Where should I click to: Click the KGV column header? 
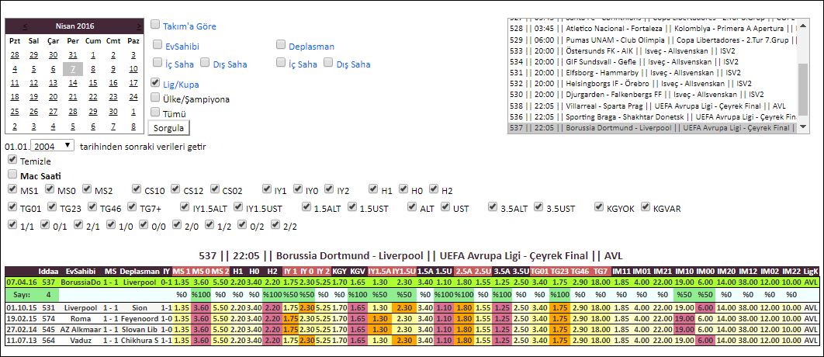click(x=358, y=272)
